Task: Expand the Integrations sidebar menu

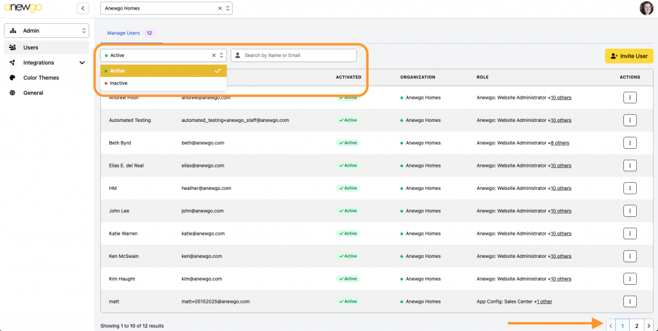Action: pyautogui.click(x=82, y=63)
